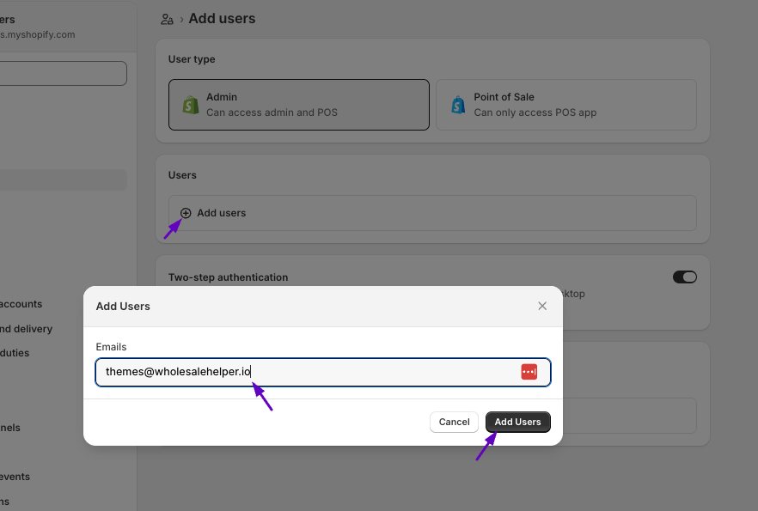Click the red password manager icon in Emails field
This screenshot has height=511, width=758.
pyautogui.click(x=529, y=371)
